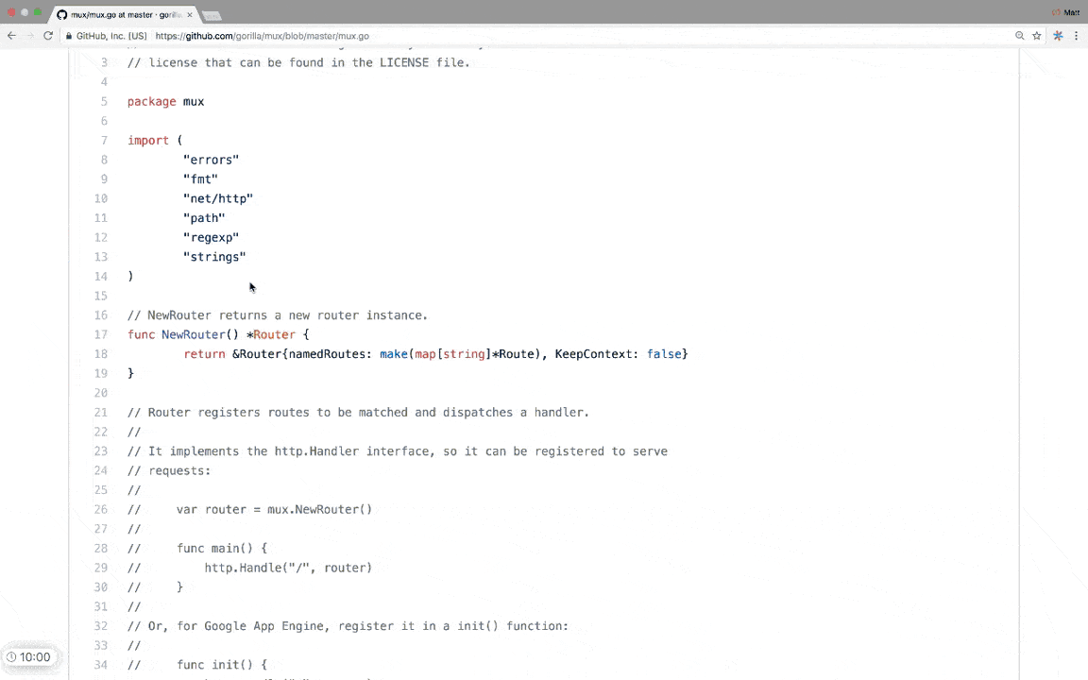This screenshot has height=680, width=1088.
Task: Navigate back using the back arrow
Action: (11, 35)
